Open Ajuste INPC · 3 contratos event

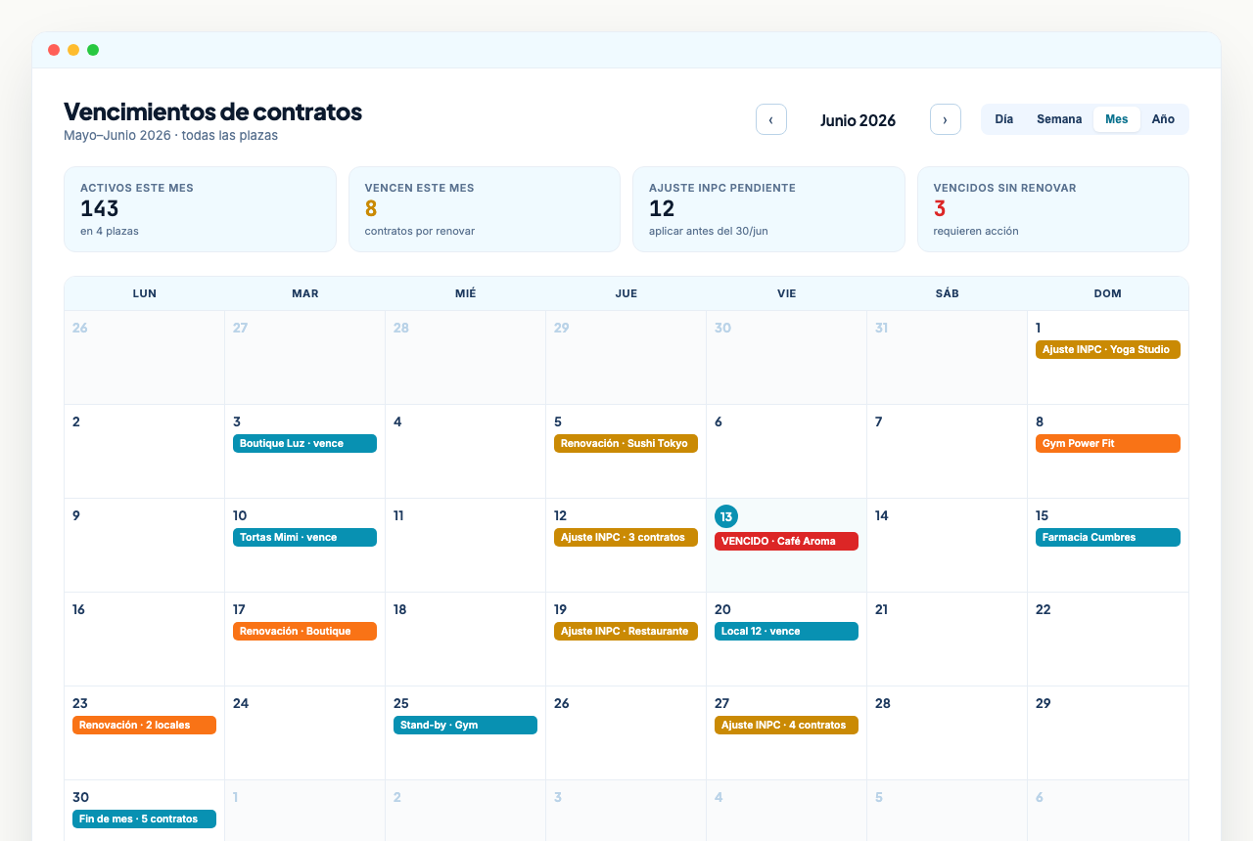pyautogui.click(x=626, y=537)
